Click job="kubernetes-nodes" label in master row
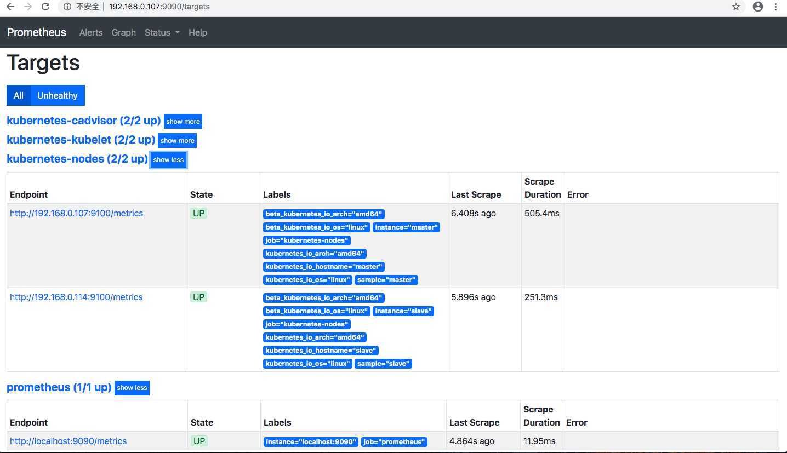This screenshot has height=453, width=787. (306, 240)
